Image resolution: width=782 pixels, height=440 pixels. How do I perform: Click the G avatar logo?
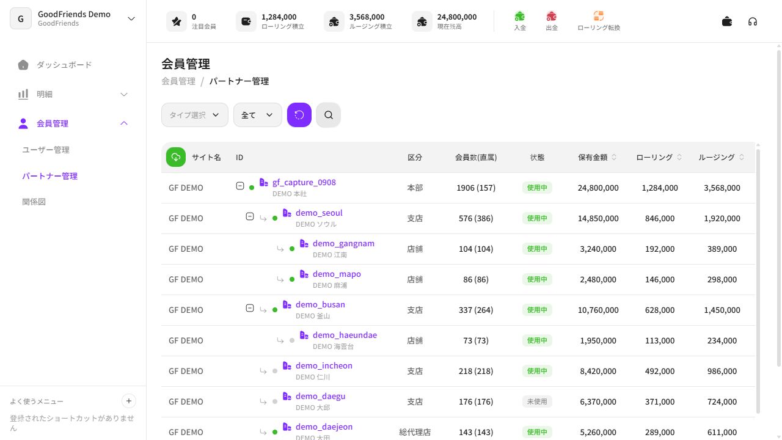tap(20, 19)
